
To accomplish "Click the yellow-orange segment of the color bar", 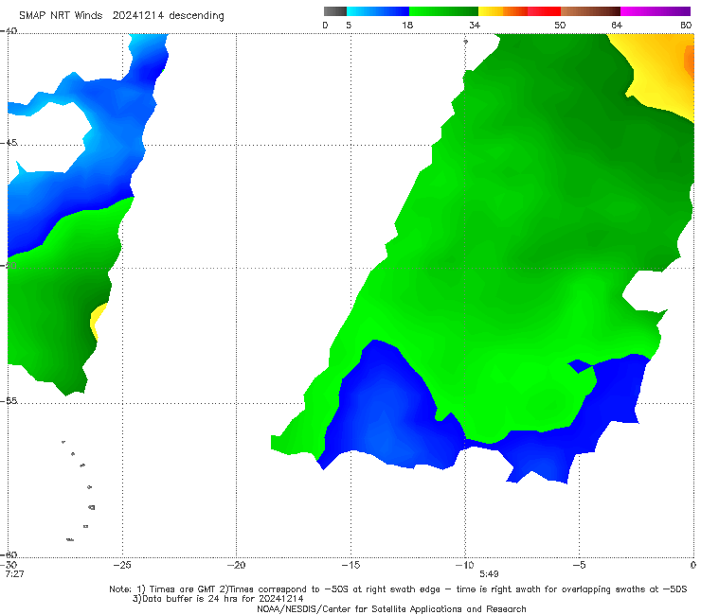I will (x=502, y=11).
